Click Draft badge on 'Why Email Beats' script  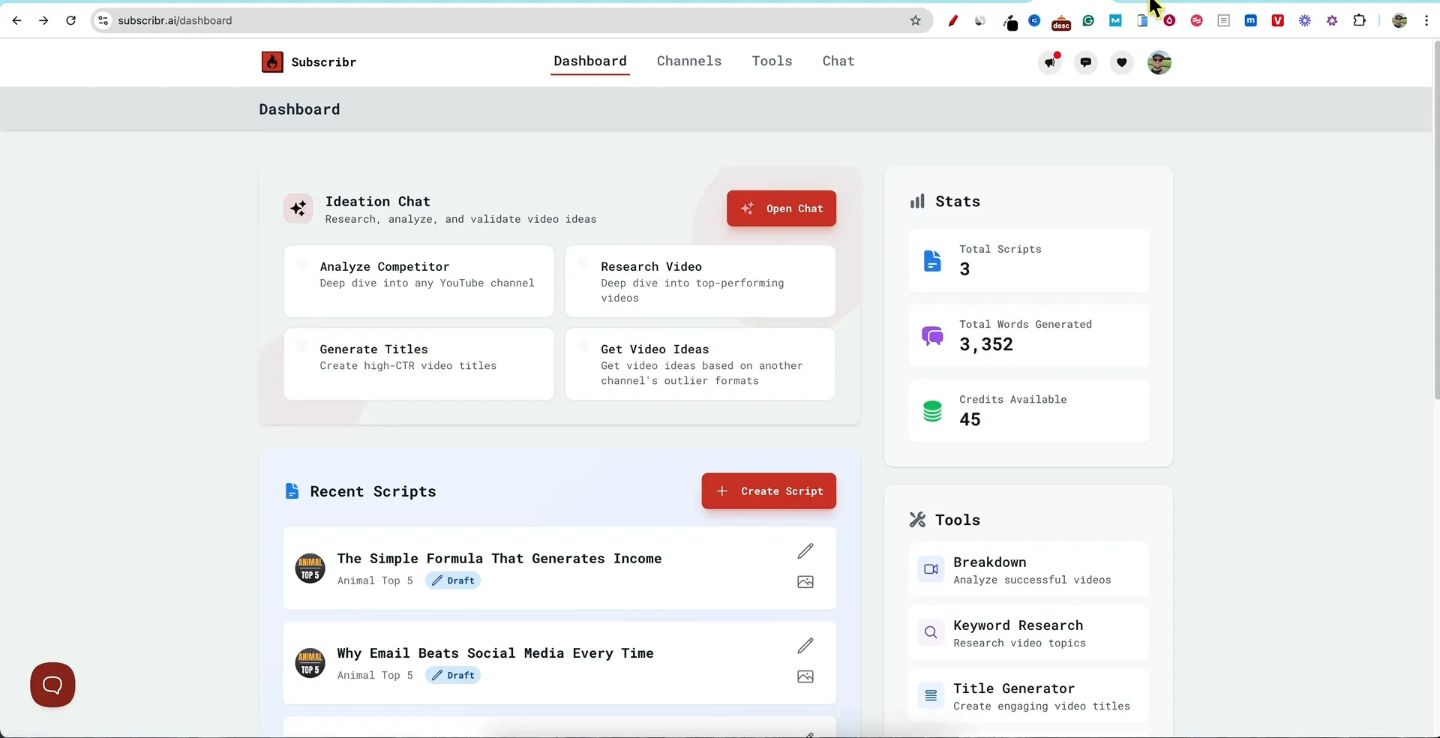(453, 675)
